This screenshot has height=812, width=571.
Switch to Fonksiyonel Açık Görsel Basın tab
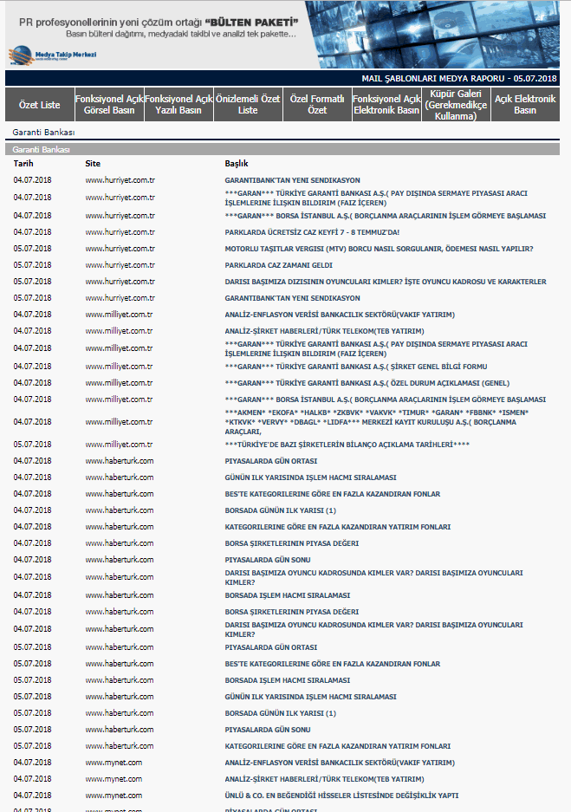(x=109, y=105)
